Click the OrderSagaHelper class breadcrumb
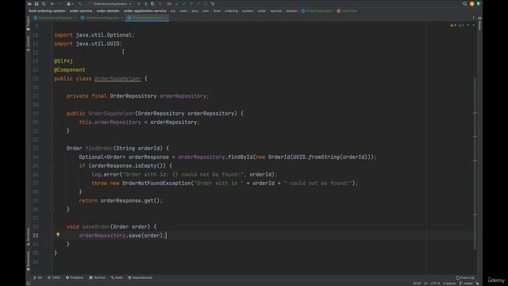The image size is (508, 286). (x=317, y=10)
